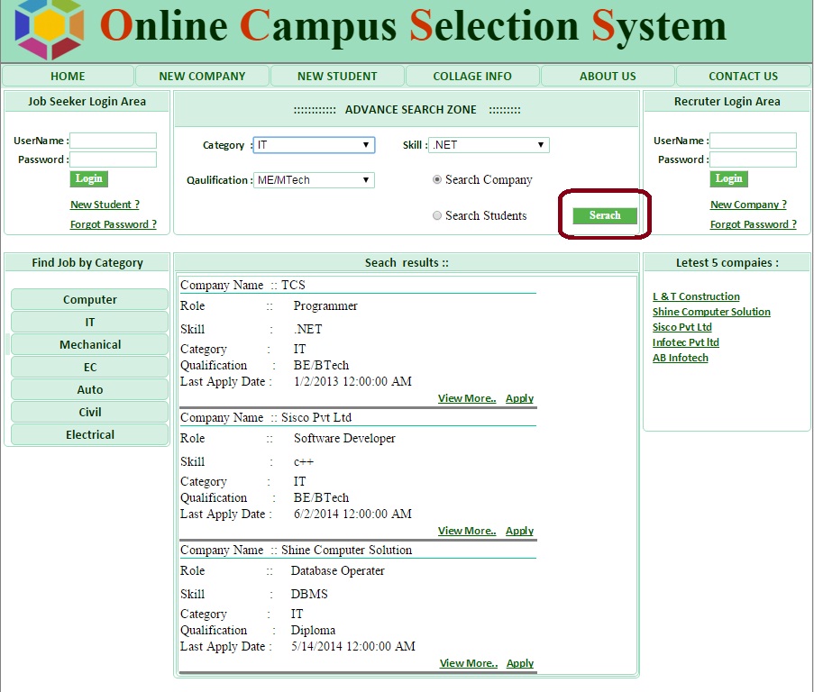Open the COLLAGE INFO menu item
The image size is (814, 692).
[x=472, y=77]
